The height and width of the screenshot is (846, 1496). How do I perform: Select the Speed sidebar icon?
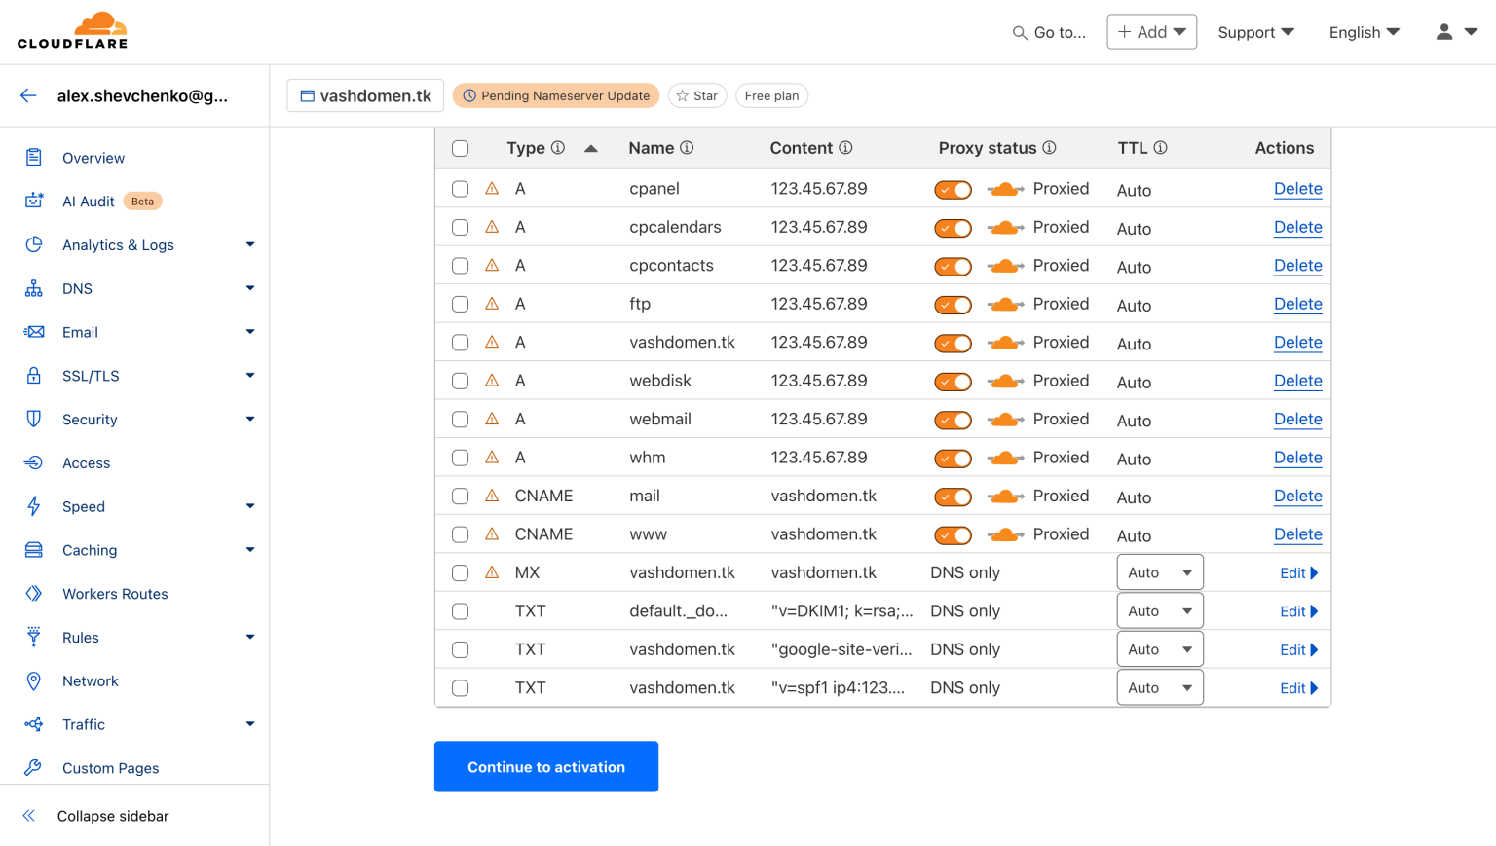tap(32, 506)
